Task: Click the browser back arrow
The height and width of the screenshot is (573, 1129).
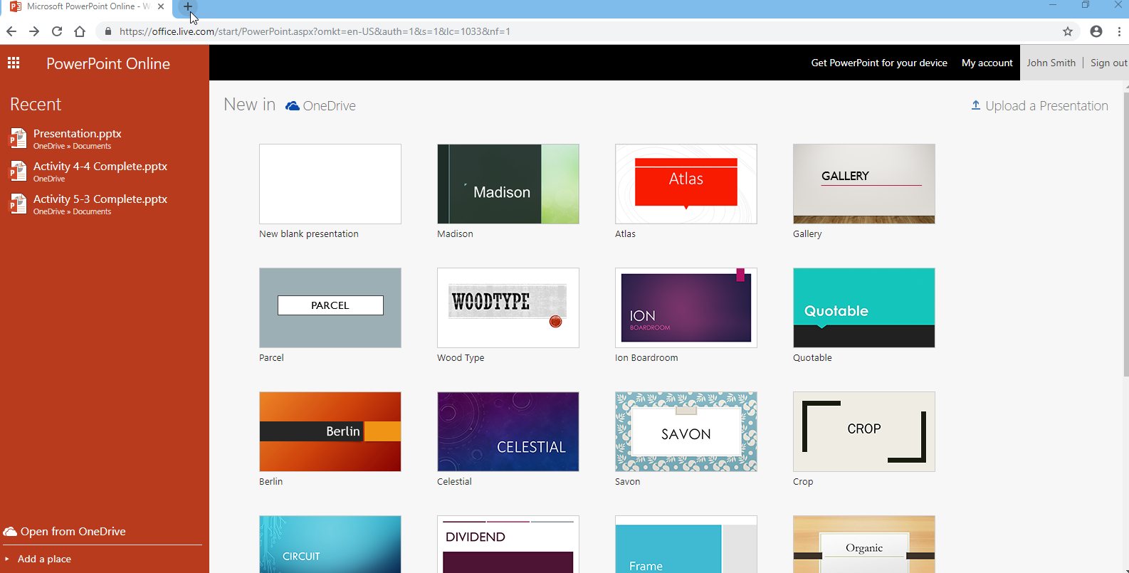Action: click(x=11, y=31)
